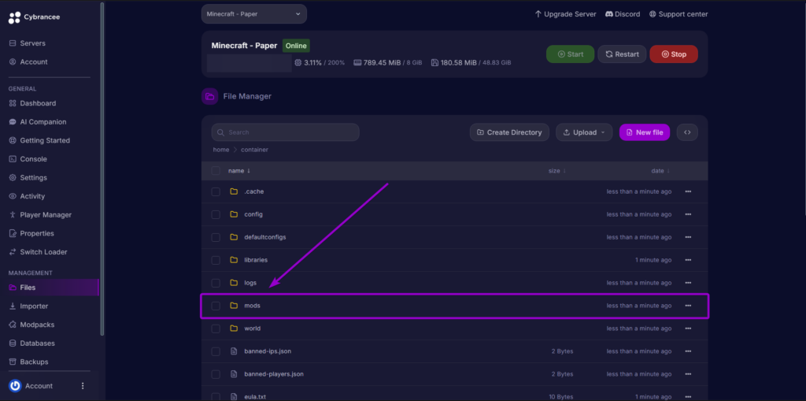Open the three-dot menu for logs row

688,283
